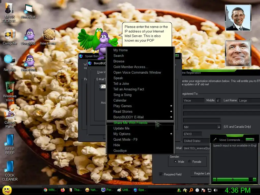Select the Male gender radio button
This screenshot has width=260, height=195.
tap(175, 161)
